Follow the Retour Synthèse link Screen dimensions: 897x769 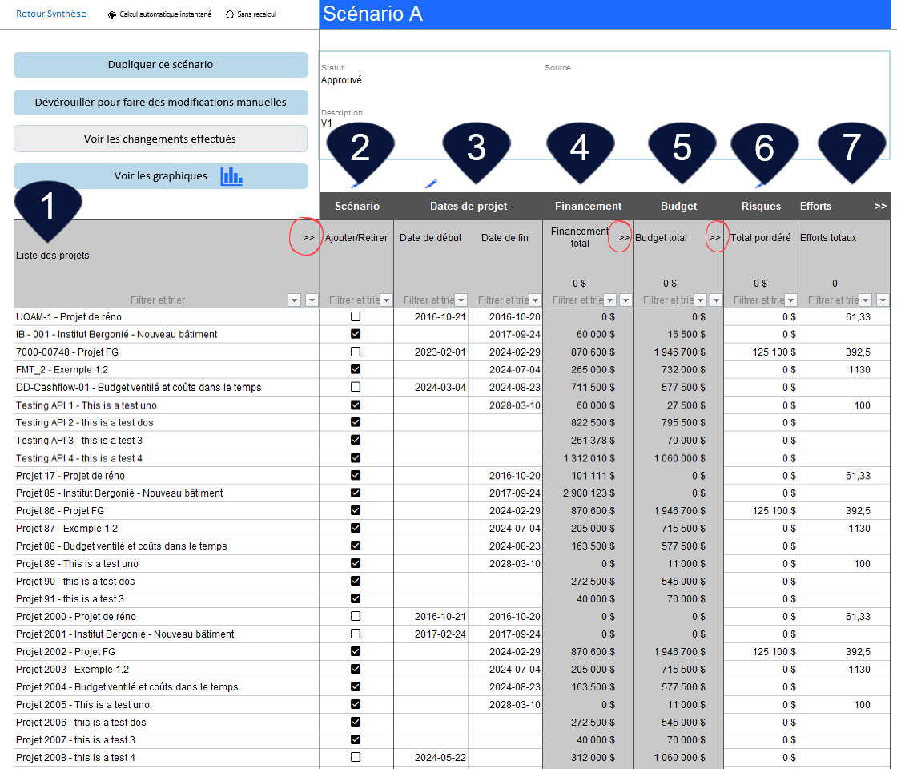(x=51, y=14)
